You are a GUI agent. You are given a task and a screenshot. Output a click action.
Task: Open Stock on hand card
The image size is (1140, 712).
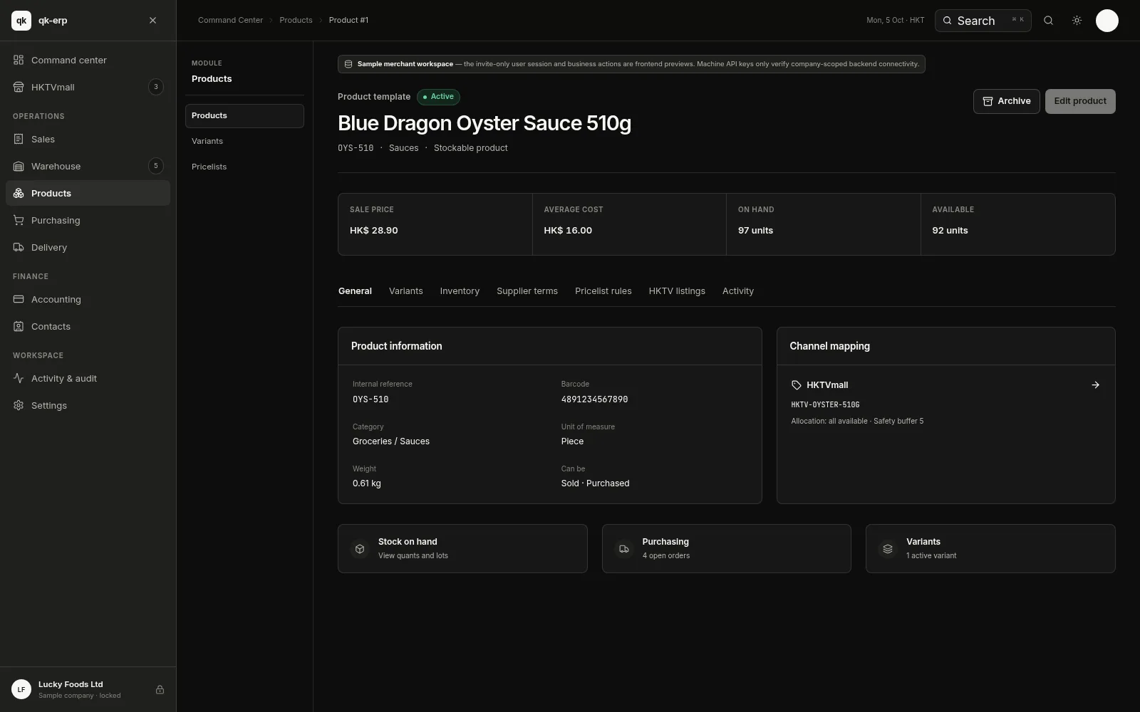462,548
